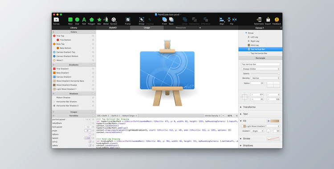The height and width of the screenshot is (169, 334).
Task: Click the Difference boolean operation
Action: 206,21
